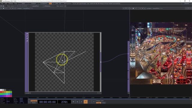
Task: Open the WIKI link
Action: pos(23,4)
